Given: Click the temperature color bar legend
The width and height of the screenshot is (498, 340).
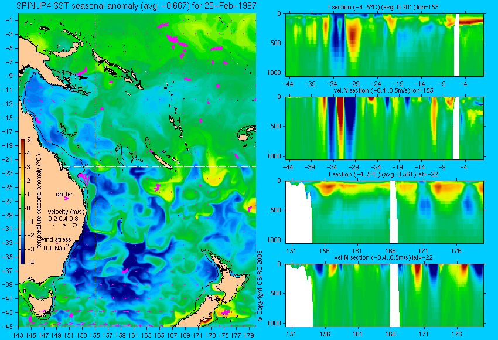Looking at the screenshot, I should [x=23, y=202].
